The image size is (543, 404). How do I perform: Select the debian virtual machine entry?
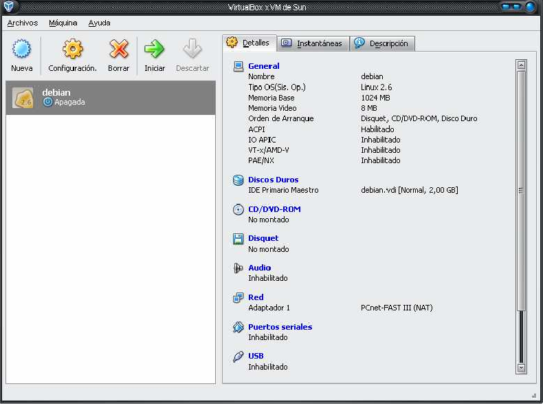coord(110,97)
